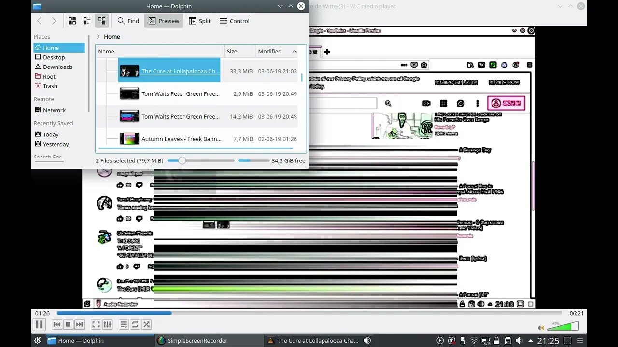
Task: Pause playback in VLC
Action: (x=40, y=325)
